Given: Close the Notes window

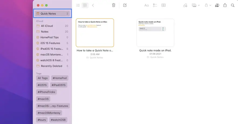Looking at the screenshot, I should click(38, 5).
